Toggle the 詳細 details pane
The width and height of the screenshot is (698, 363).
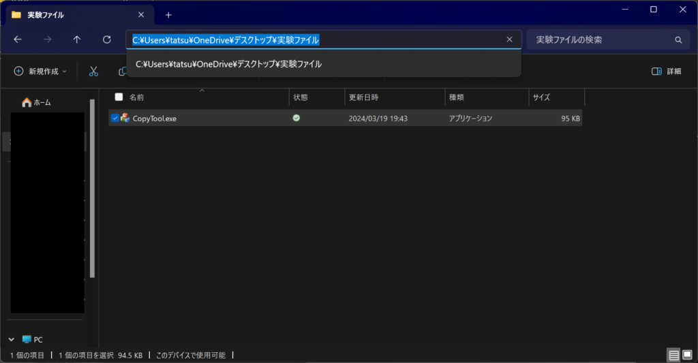[x=666, y=72]
